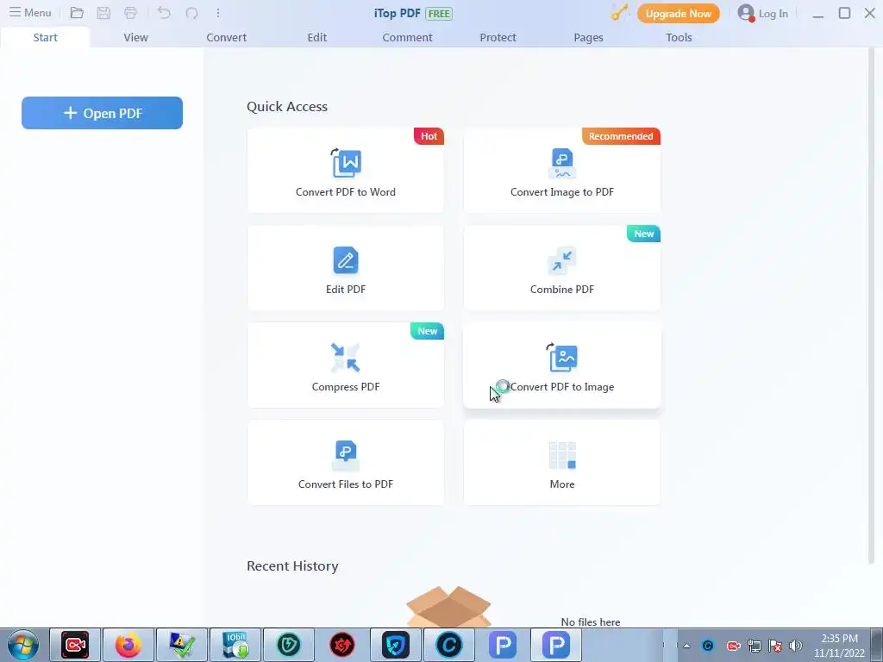
Task: Open the green shield taskbar icon
Action: coord(289,645)
